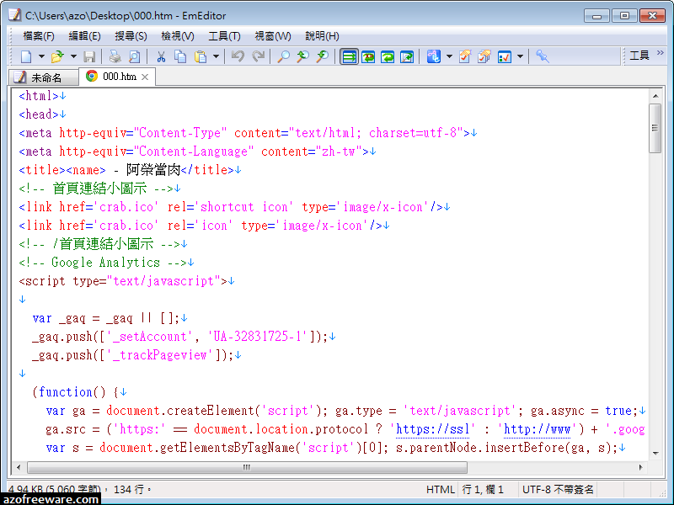Click line and column indicator 行 1, 欄 1
Viewport: 674px width, 505px height.
click(483, 489)
